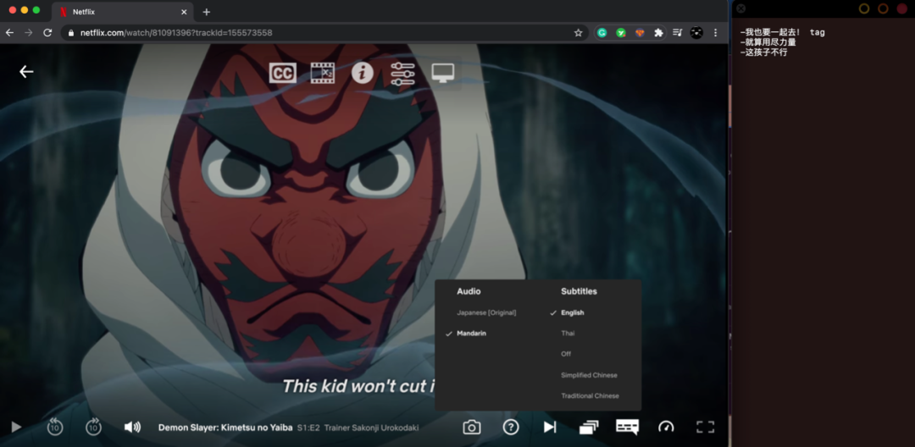Open a new browser tab
This screenshot has height=447, width=915.
tap(207, 12)
